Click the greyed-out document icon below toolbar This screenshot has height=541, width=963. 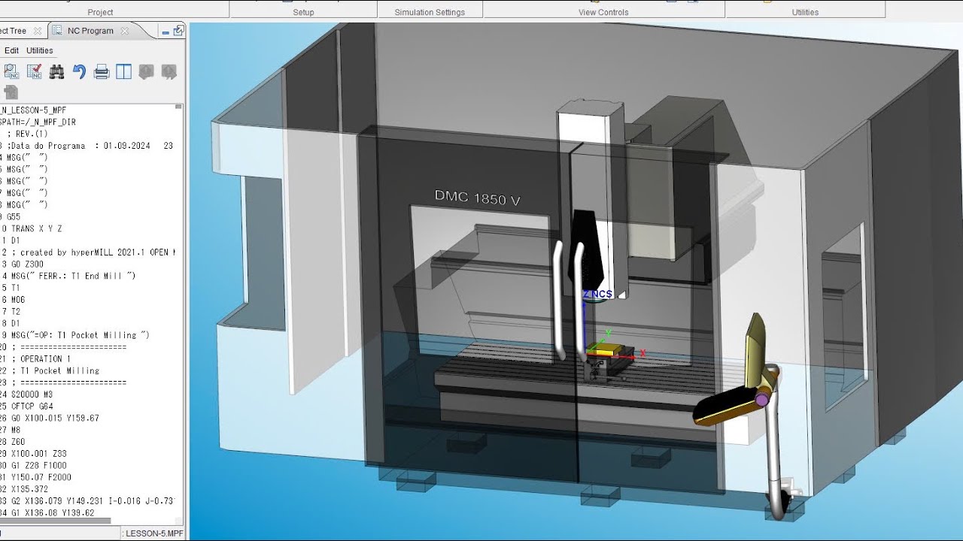click(11, 92)
